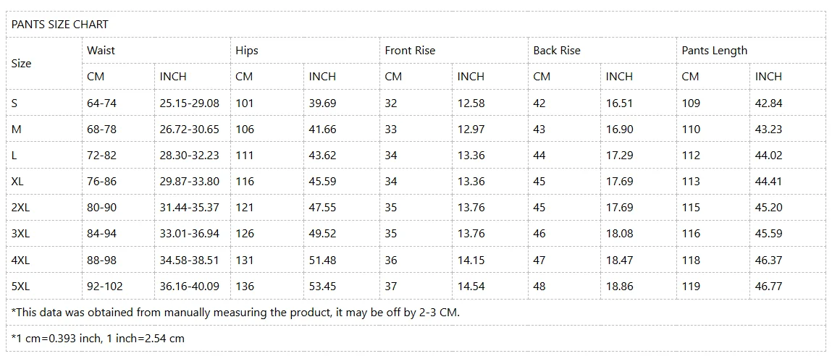Screen dimensions: 832x356
Task: Select the Pants Length column header
Action: tap(715, 50)
